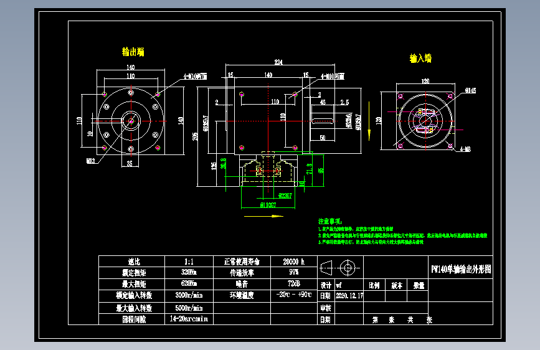Click the 2.5 dimension text

[344, 102]
